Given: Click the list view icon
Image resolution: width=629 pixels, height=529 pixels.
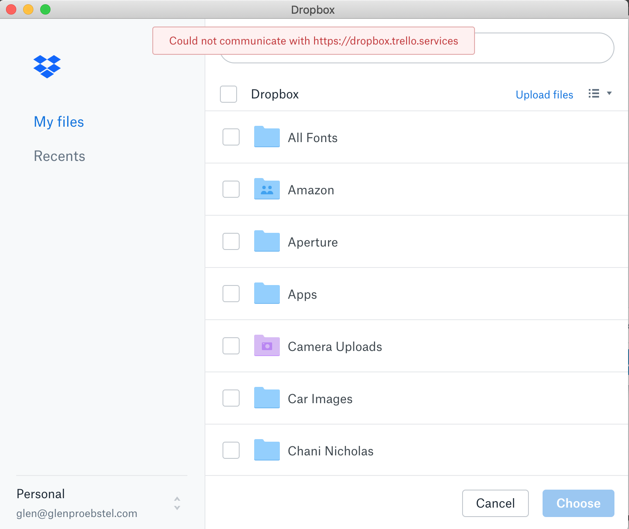Looking at the screenshot, I should click(594, 93).
